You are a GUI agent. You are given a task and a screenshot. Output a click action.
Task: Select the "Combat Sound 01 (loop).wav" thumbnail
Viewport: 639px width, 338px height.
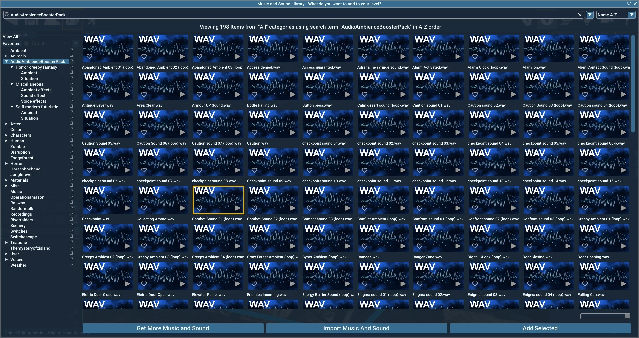(218, 200)
